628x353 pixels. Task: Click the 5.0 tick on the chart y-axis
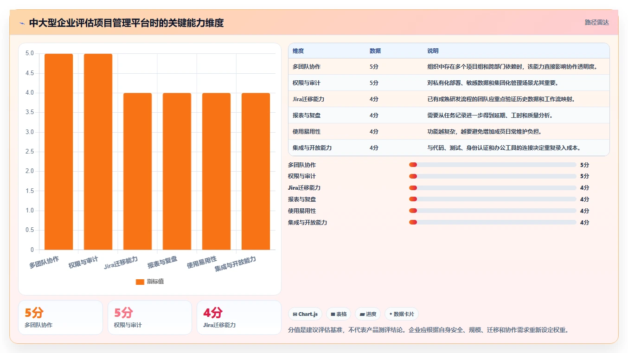[x=30, y=53]
